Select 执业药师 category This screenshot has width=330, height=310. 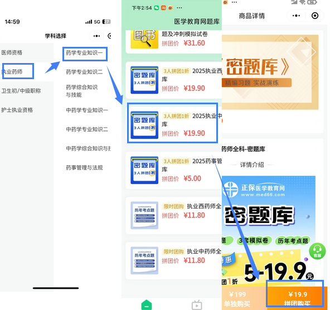click(x=12, y=72)
